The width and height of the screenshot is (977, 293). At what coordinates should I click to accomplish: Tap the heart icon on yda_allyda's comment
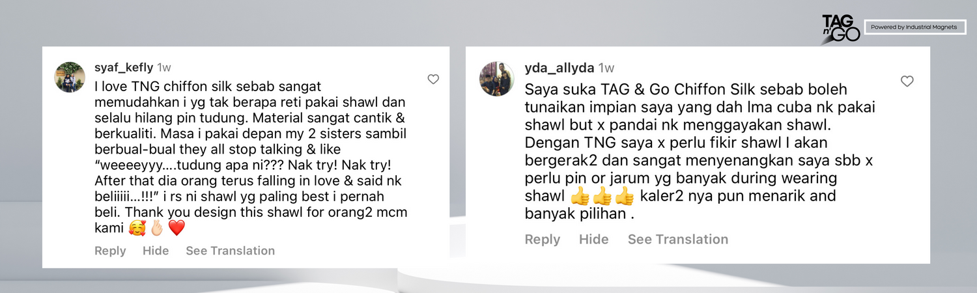click(907, 81)
